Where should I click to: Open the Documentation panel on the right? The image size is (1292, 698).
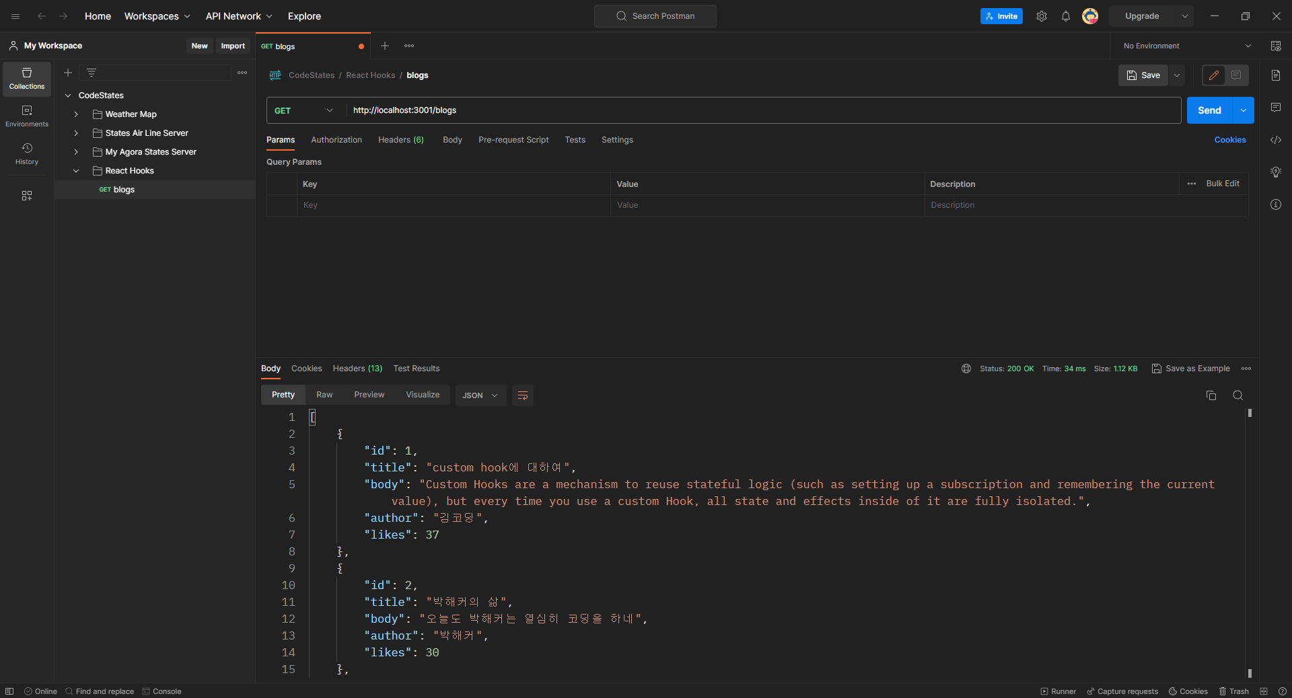pyautogui.click(x=1276, y=75)
